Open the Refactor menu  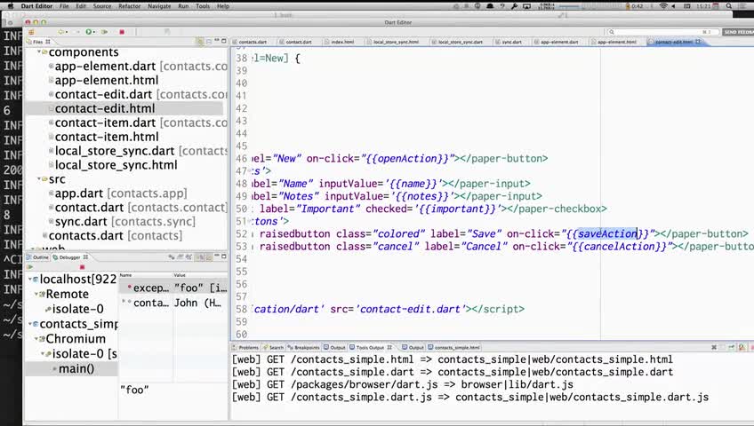point(129,6)
